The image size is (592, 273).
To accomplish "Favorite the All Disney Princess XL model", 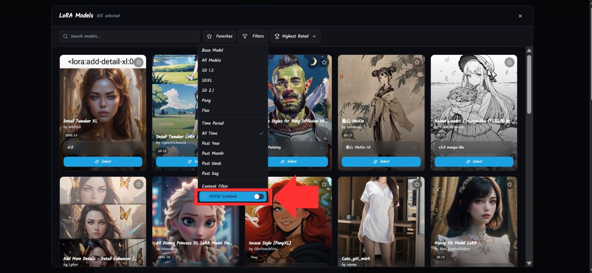I will tap(231, 184).
